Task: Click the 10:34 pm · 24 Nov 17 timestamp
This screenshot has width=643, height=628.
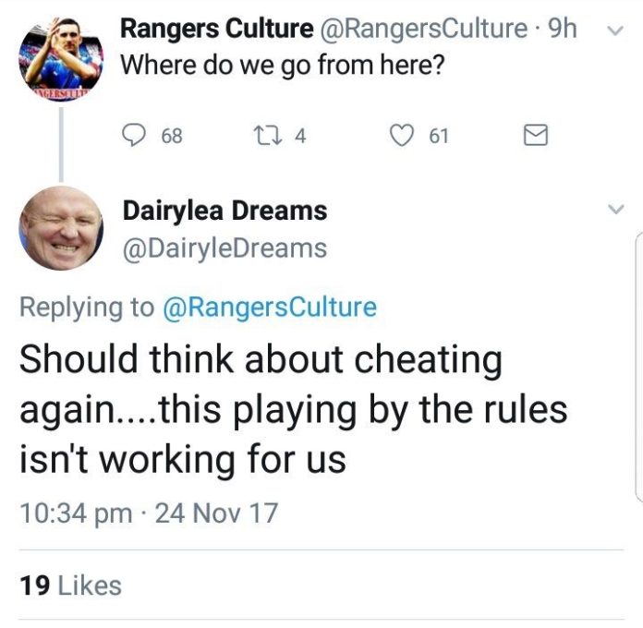Action: point(148,513)
